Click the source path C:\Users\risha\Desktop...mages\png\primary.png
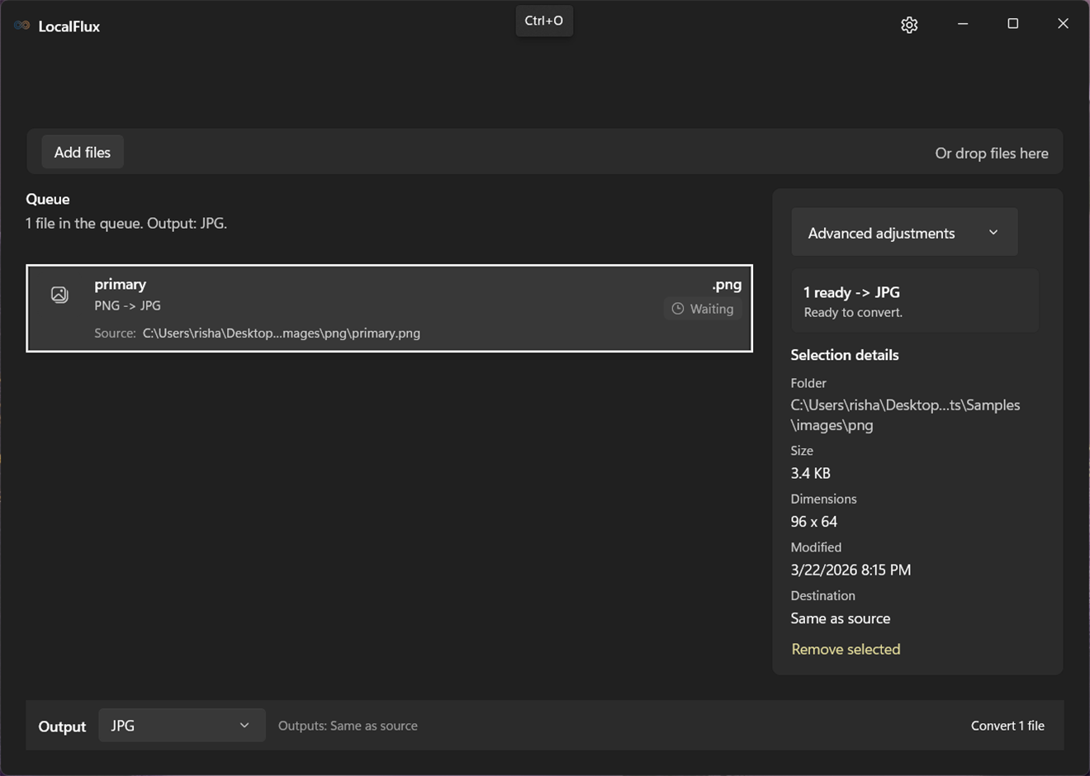Screen dimensions: 1090x776 (x=282, y=333)
